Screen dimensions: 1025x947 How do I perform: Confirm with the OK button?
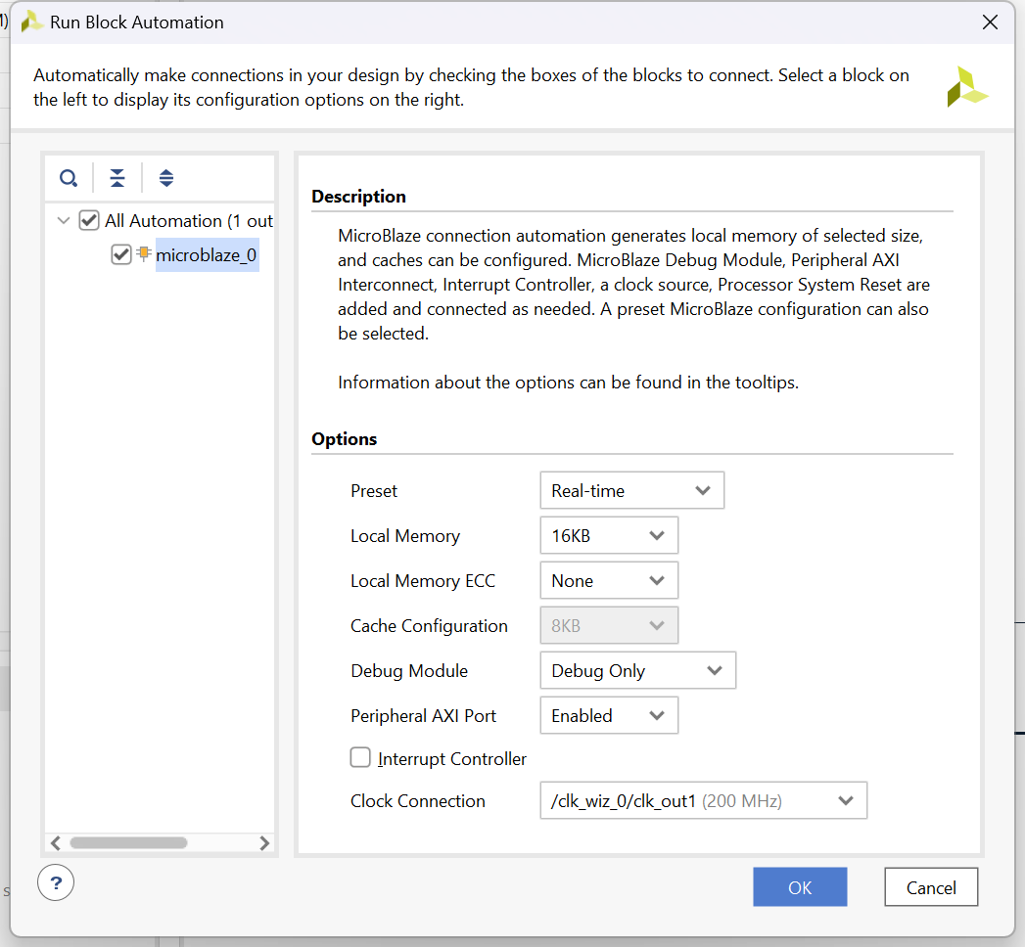click(x=800, y=887)
